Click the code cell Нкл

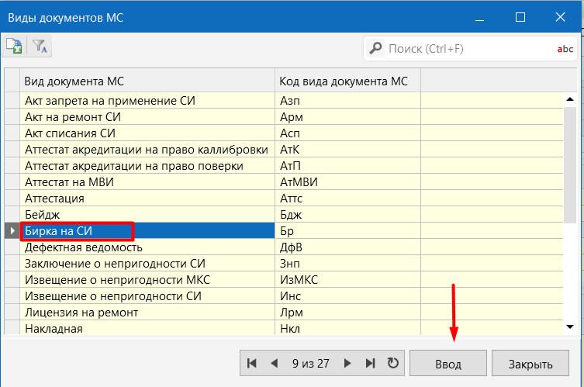point(348,328)
